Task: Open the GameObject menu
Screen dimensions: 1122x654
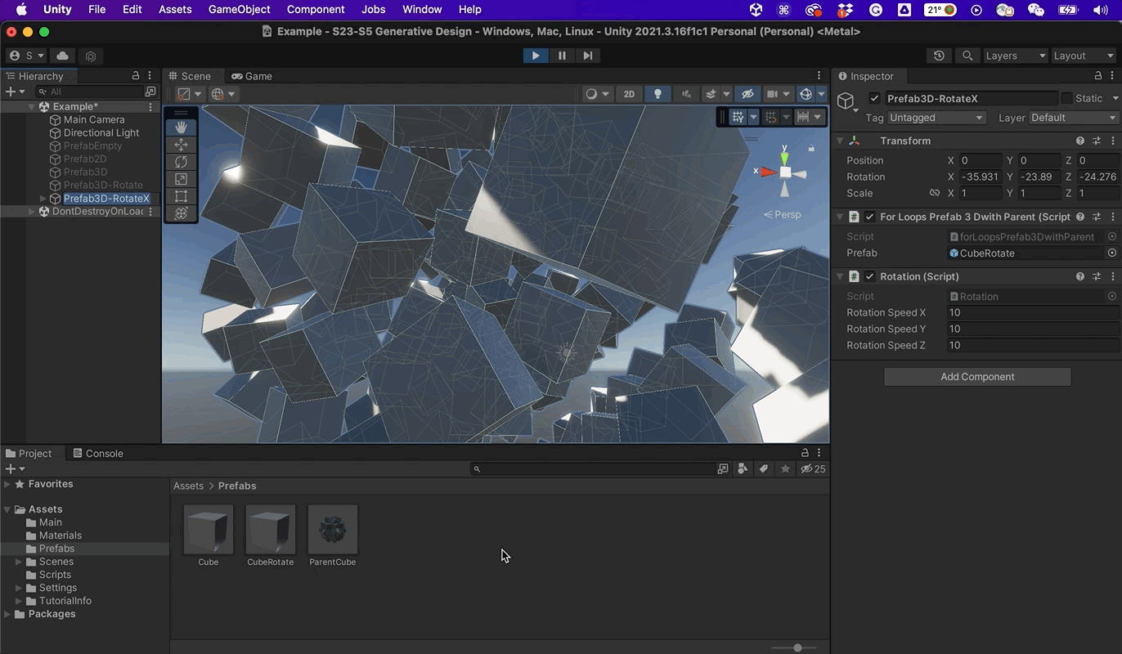Action: [240, 10]
